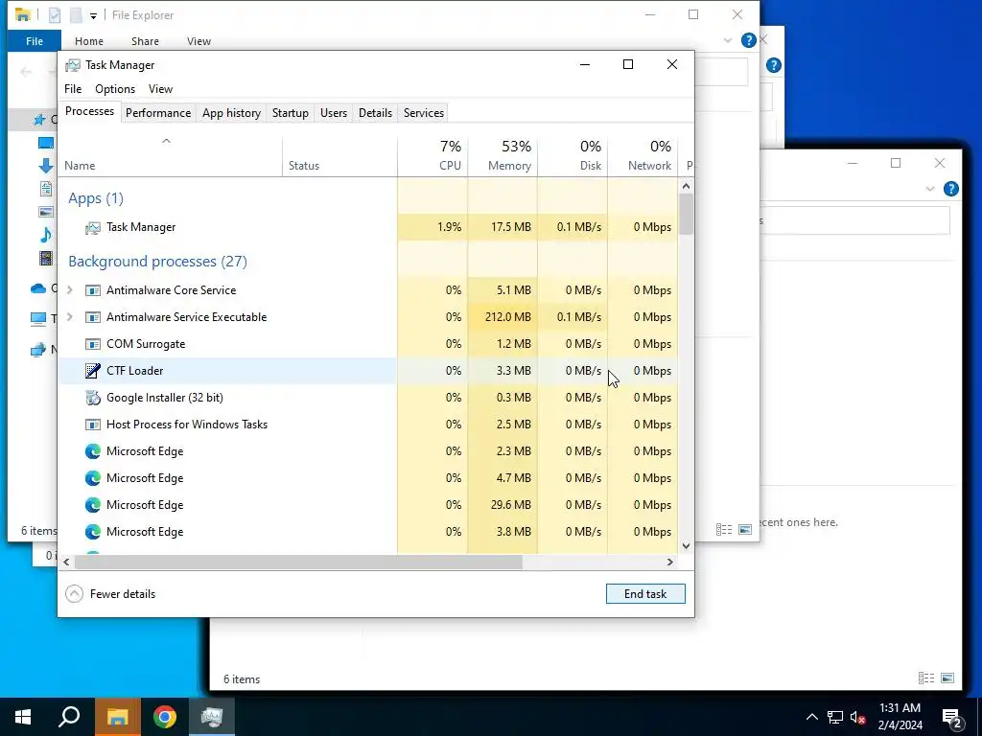Click the Task Manager taskbar button
Image resolution: width=982 pixels, height=736 pixels.
click(212, 717)
